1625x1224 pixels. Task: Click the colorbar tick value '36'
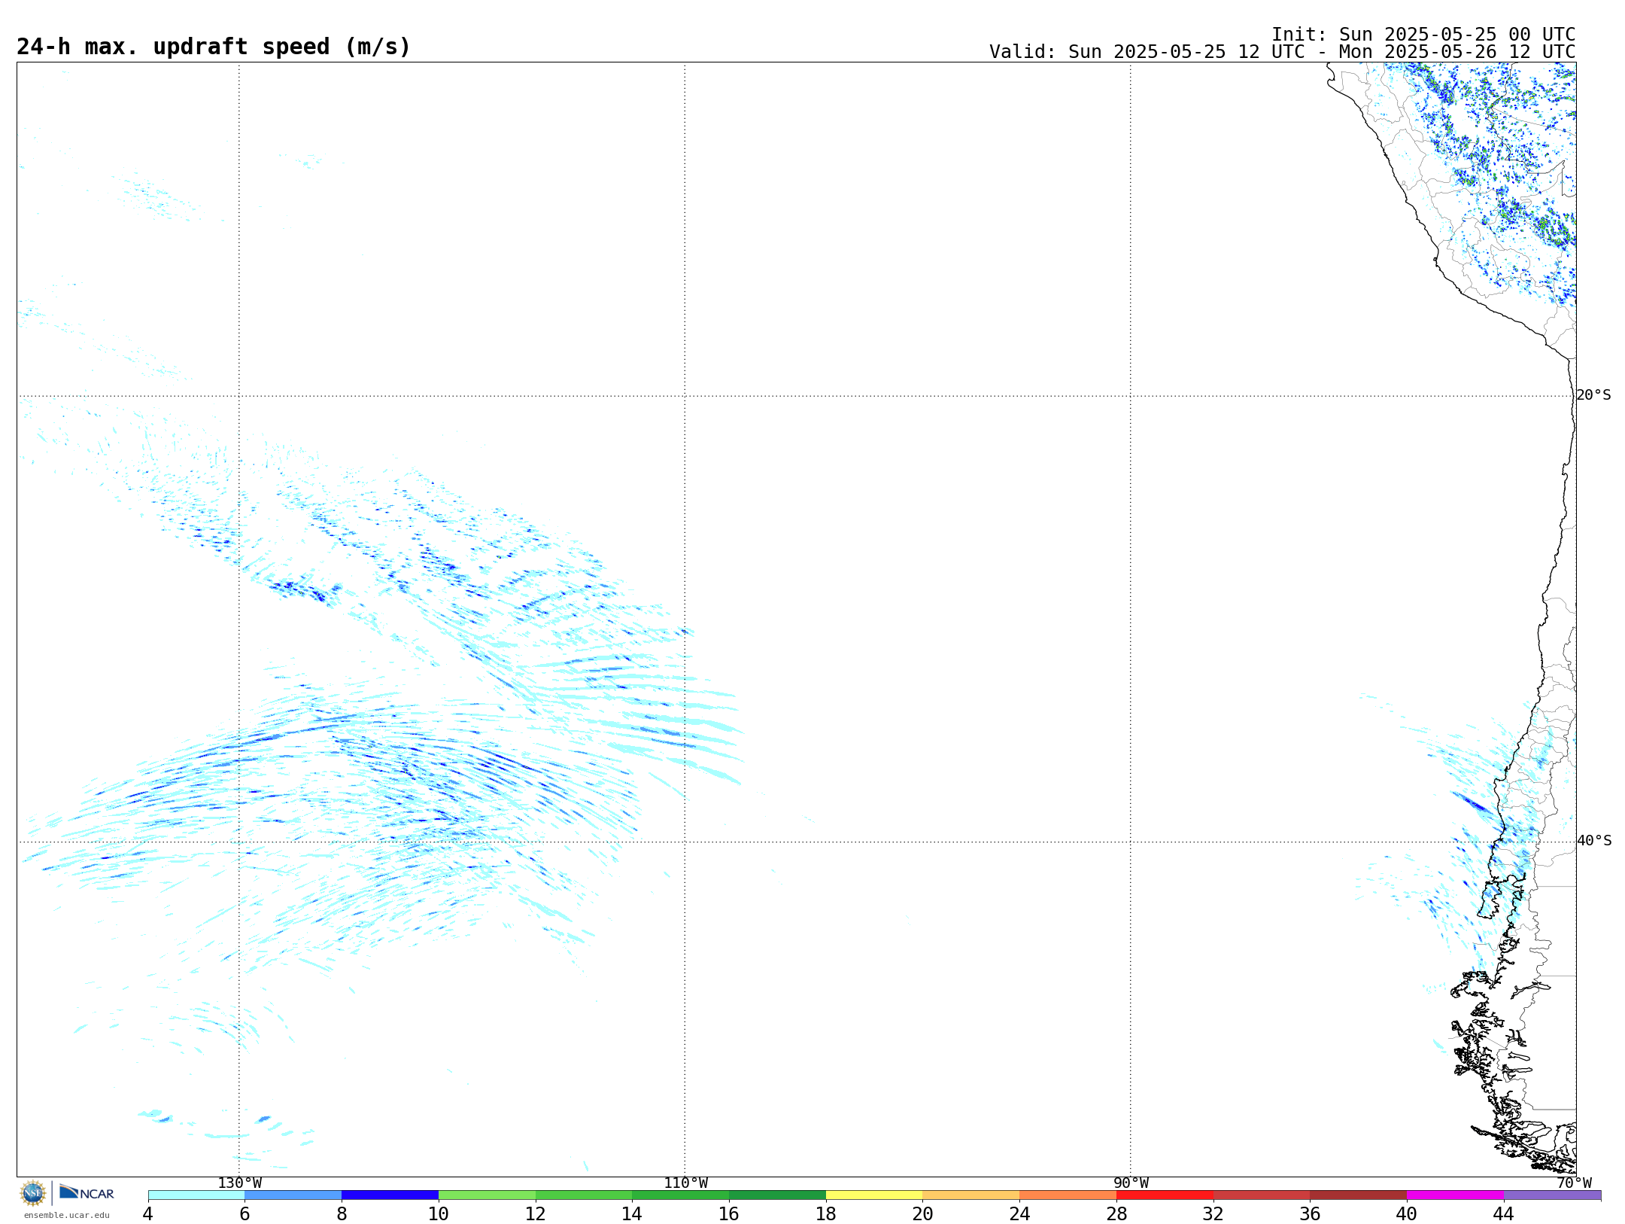coord(1310,1213)
